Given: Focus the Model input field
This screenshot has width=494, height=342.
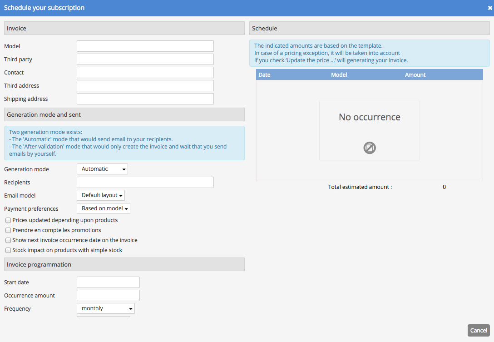Looking at the screenshot, I should point(145,46).
